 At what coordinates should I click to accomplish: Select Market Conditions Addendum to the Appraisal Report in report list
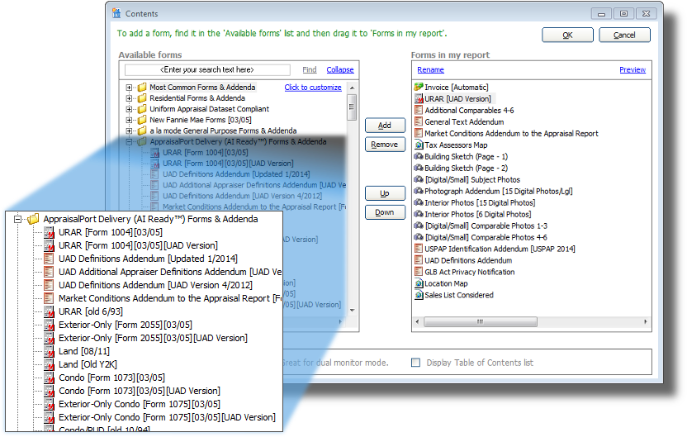tap(511, 133)
